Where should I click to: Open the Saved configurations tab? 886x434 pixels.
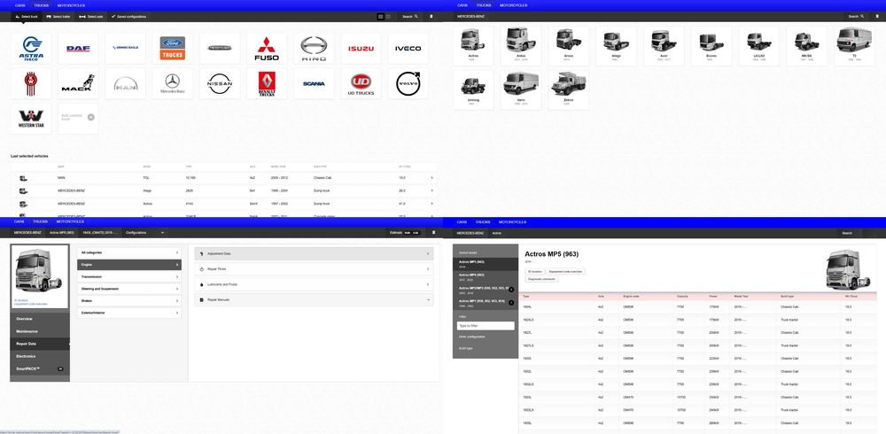(128, 17)
